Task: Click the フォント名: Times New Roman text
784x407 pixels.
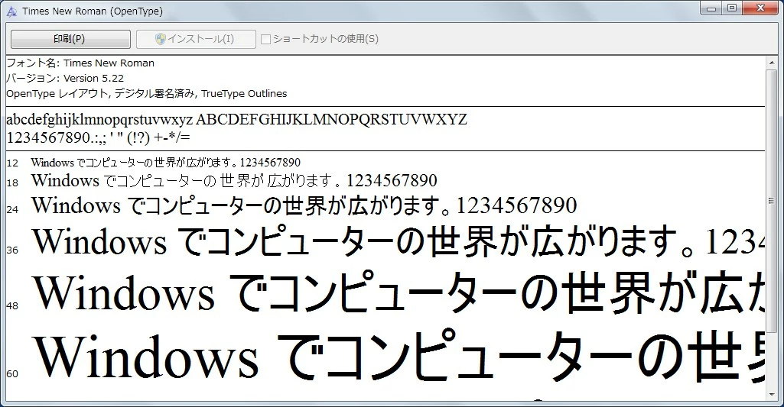Action: pos(80,63)
